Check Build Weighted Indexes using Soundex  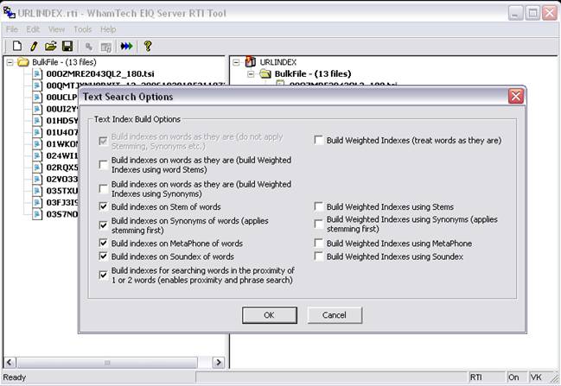tap(319, 256)
